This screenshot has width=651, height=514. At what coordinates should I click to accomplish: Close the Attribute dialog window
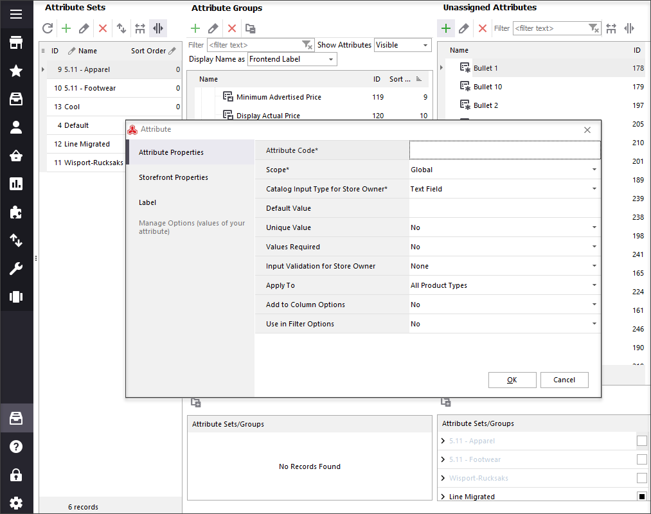coord(587,130)
